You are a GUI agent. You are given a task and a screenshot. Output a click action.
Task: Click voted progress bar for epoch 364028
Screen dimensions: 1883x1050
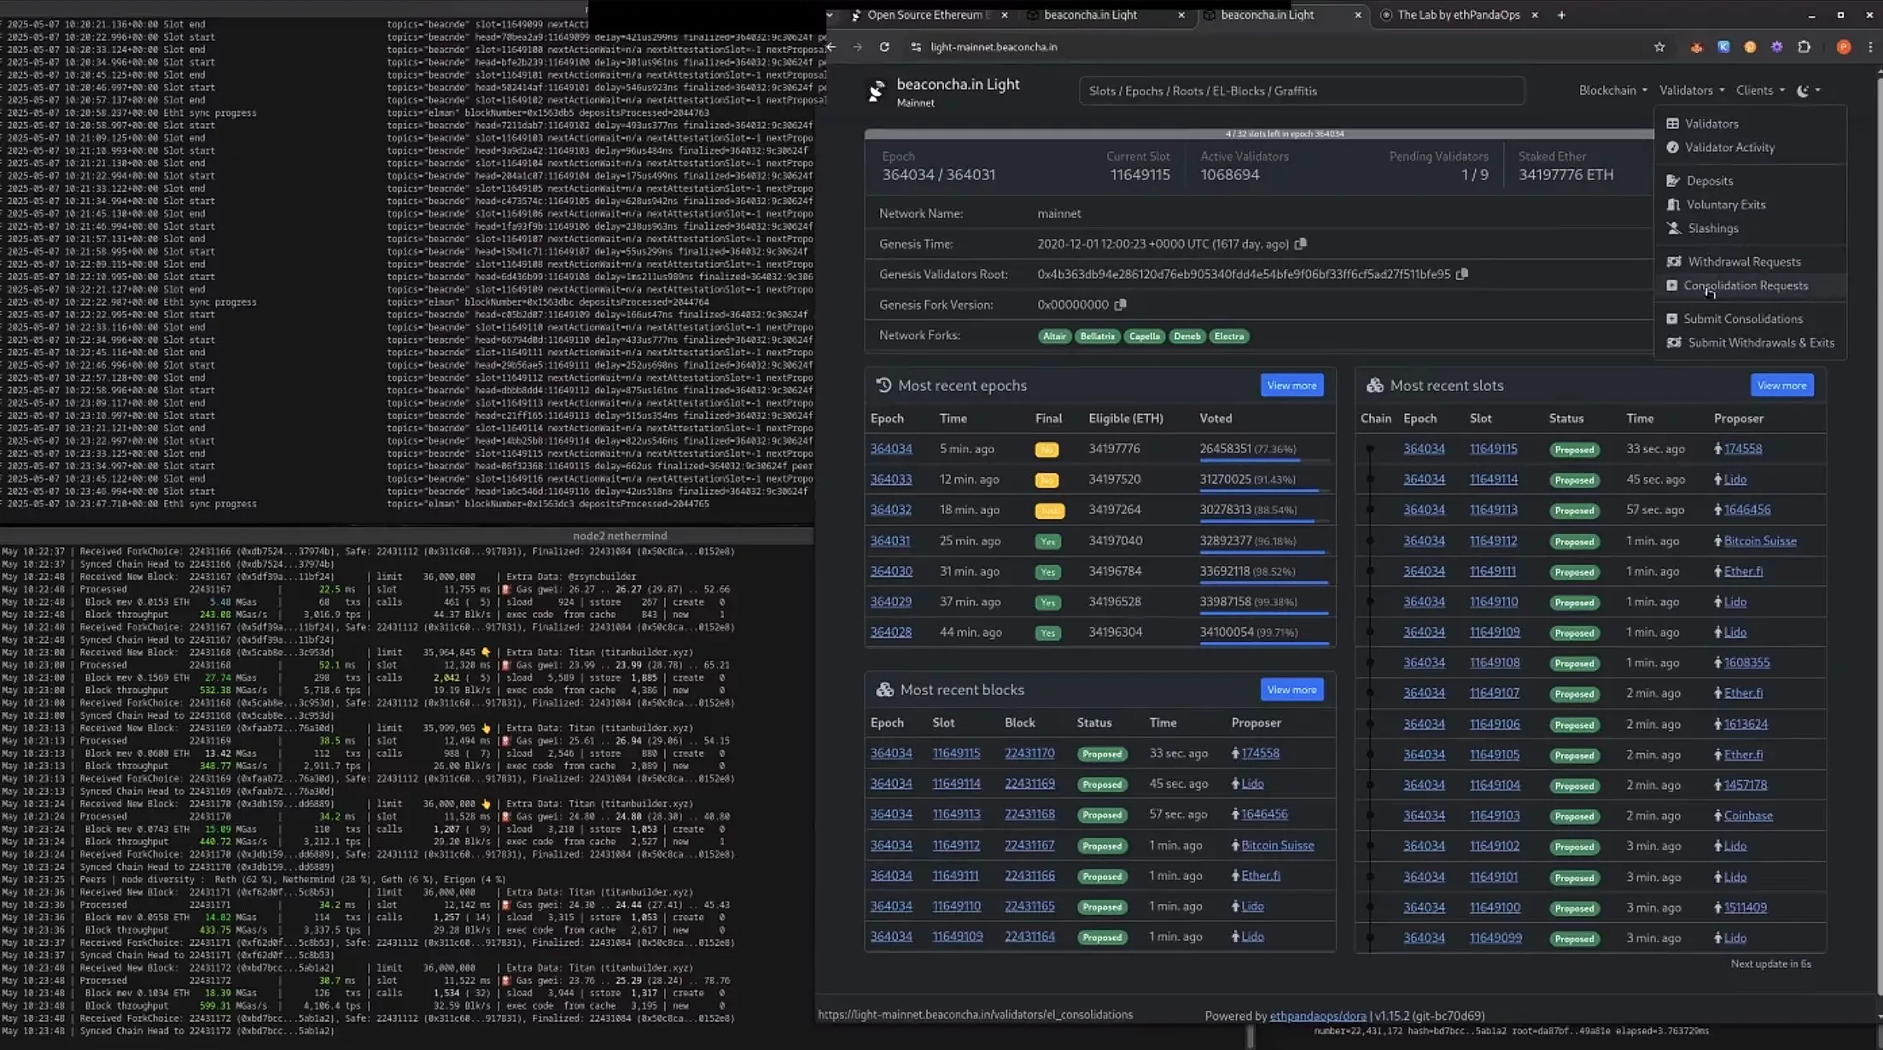pos(1264,644)
